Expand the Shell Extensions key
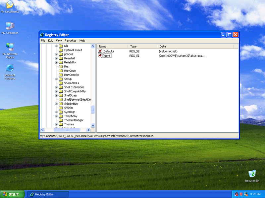The height and width of the screenshot is (198, 265). click(56, 87)
